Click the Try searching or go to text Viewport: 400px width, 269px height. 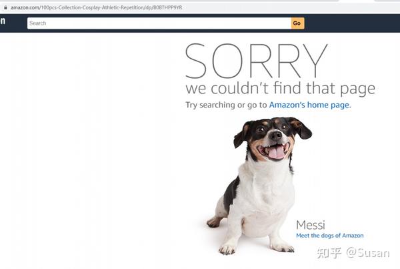pos(226,105)
